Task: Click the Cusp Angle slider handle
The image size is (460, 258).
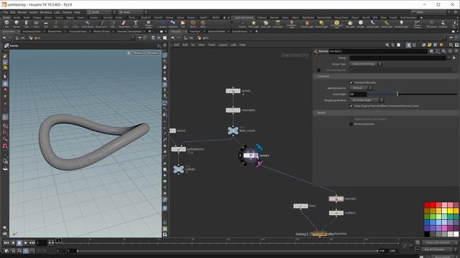Action: pos(397,94)
